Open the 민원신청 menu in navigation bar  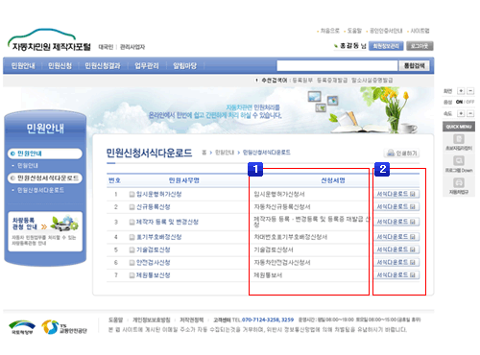pos(60,66)
